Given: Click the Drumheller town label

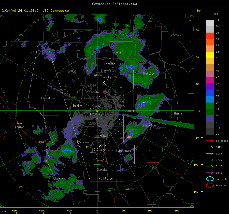Looking at the screenshot, I should pos(149,125).
